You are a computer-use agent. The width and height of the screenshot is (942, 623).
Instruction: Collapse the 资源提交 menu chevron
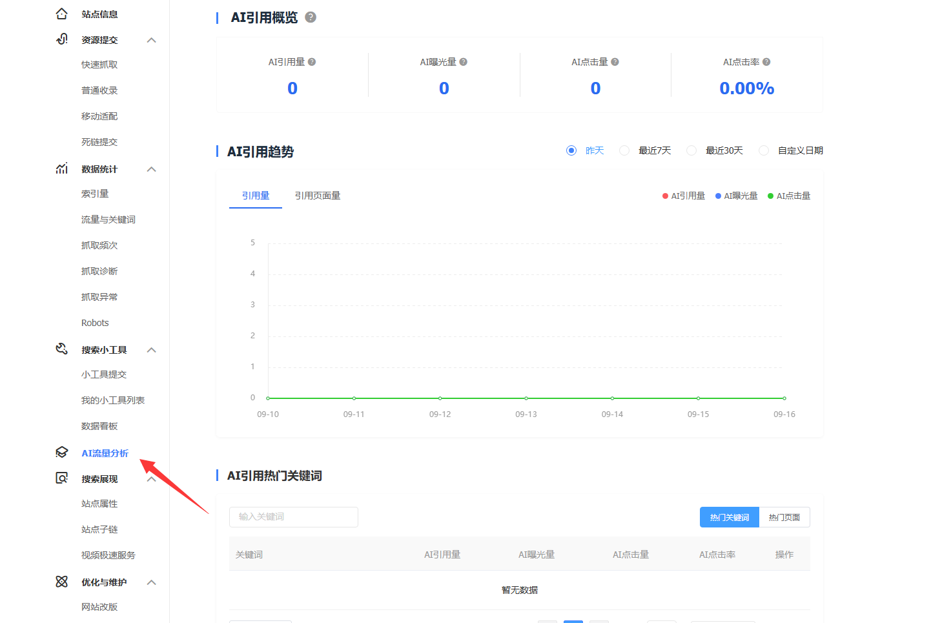click(152, 40)
